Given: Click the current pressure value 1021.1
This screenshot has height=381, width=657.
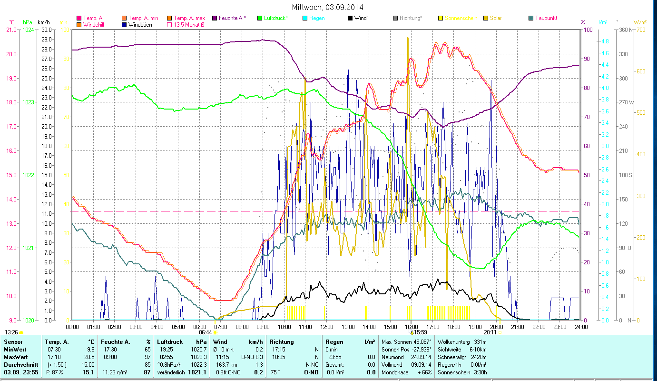Looking at the screenshot, I should pos(196,372).
